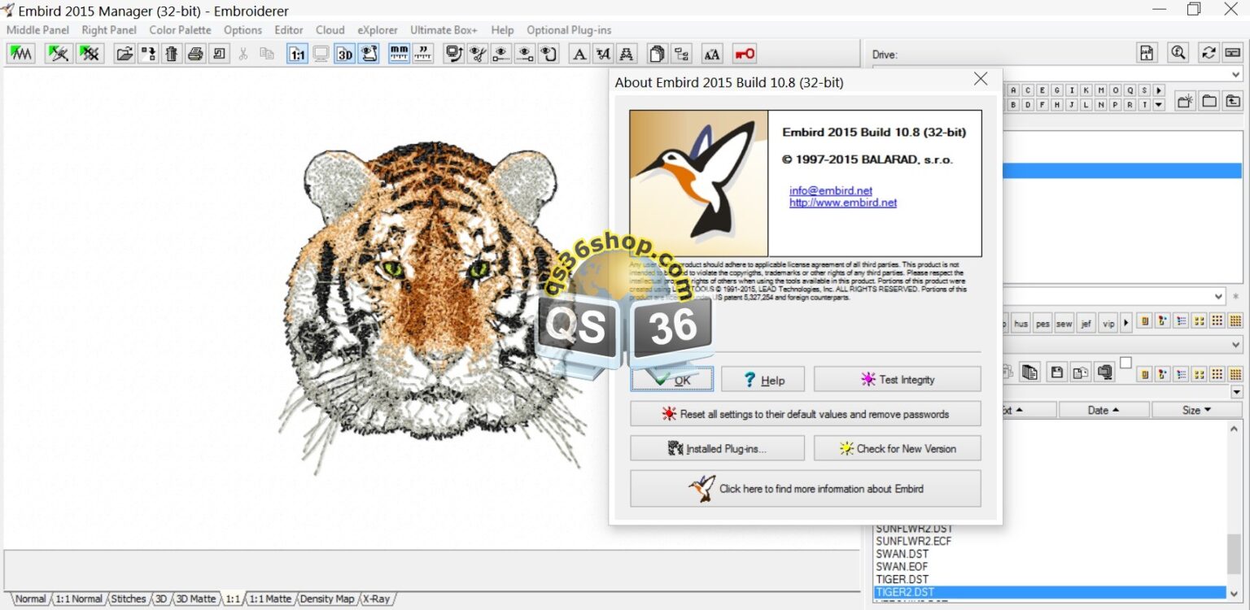
Task: Select the Delete design trash icon
Action: click(x=172, y=54)
